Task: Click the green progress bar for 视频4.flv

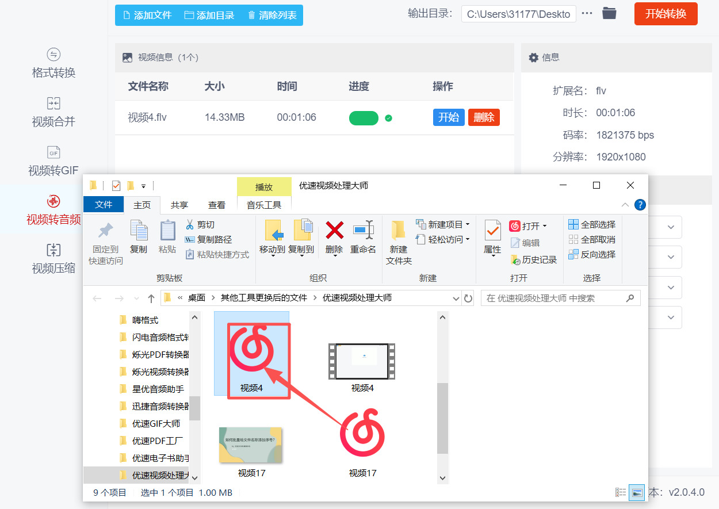Action: [364, 117]
